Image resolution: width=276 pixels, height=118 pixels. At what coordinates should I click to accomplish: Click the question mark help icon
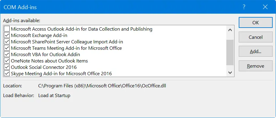point(244,7)
